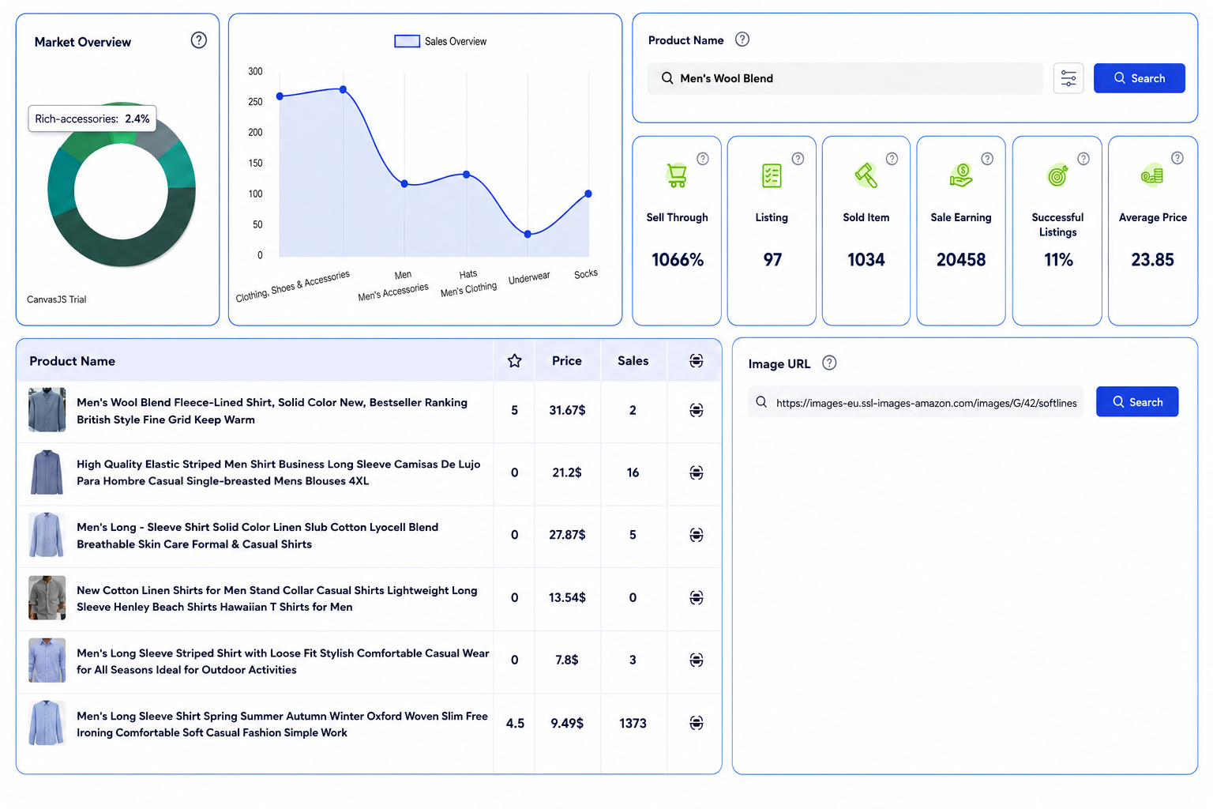Click the Sell Through cart icon
This screenshot has width=1213, height=809.
[x=677, y=175]
